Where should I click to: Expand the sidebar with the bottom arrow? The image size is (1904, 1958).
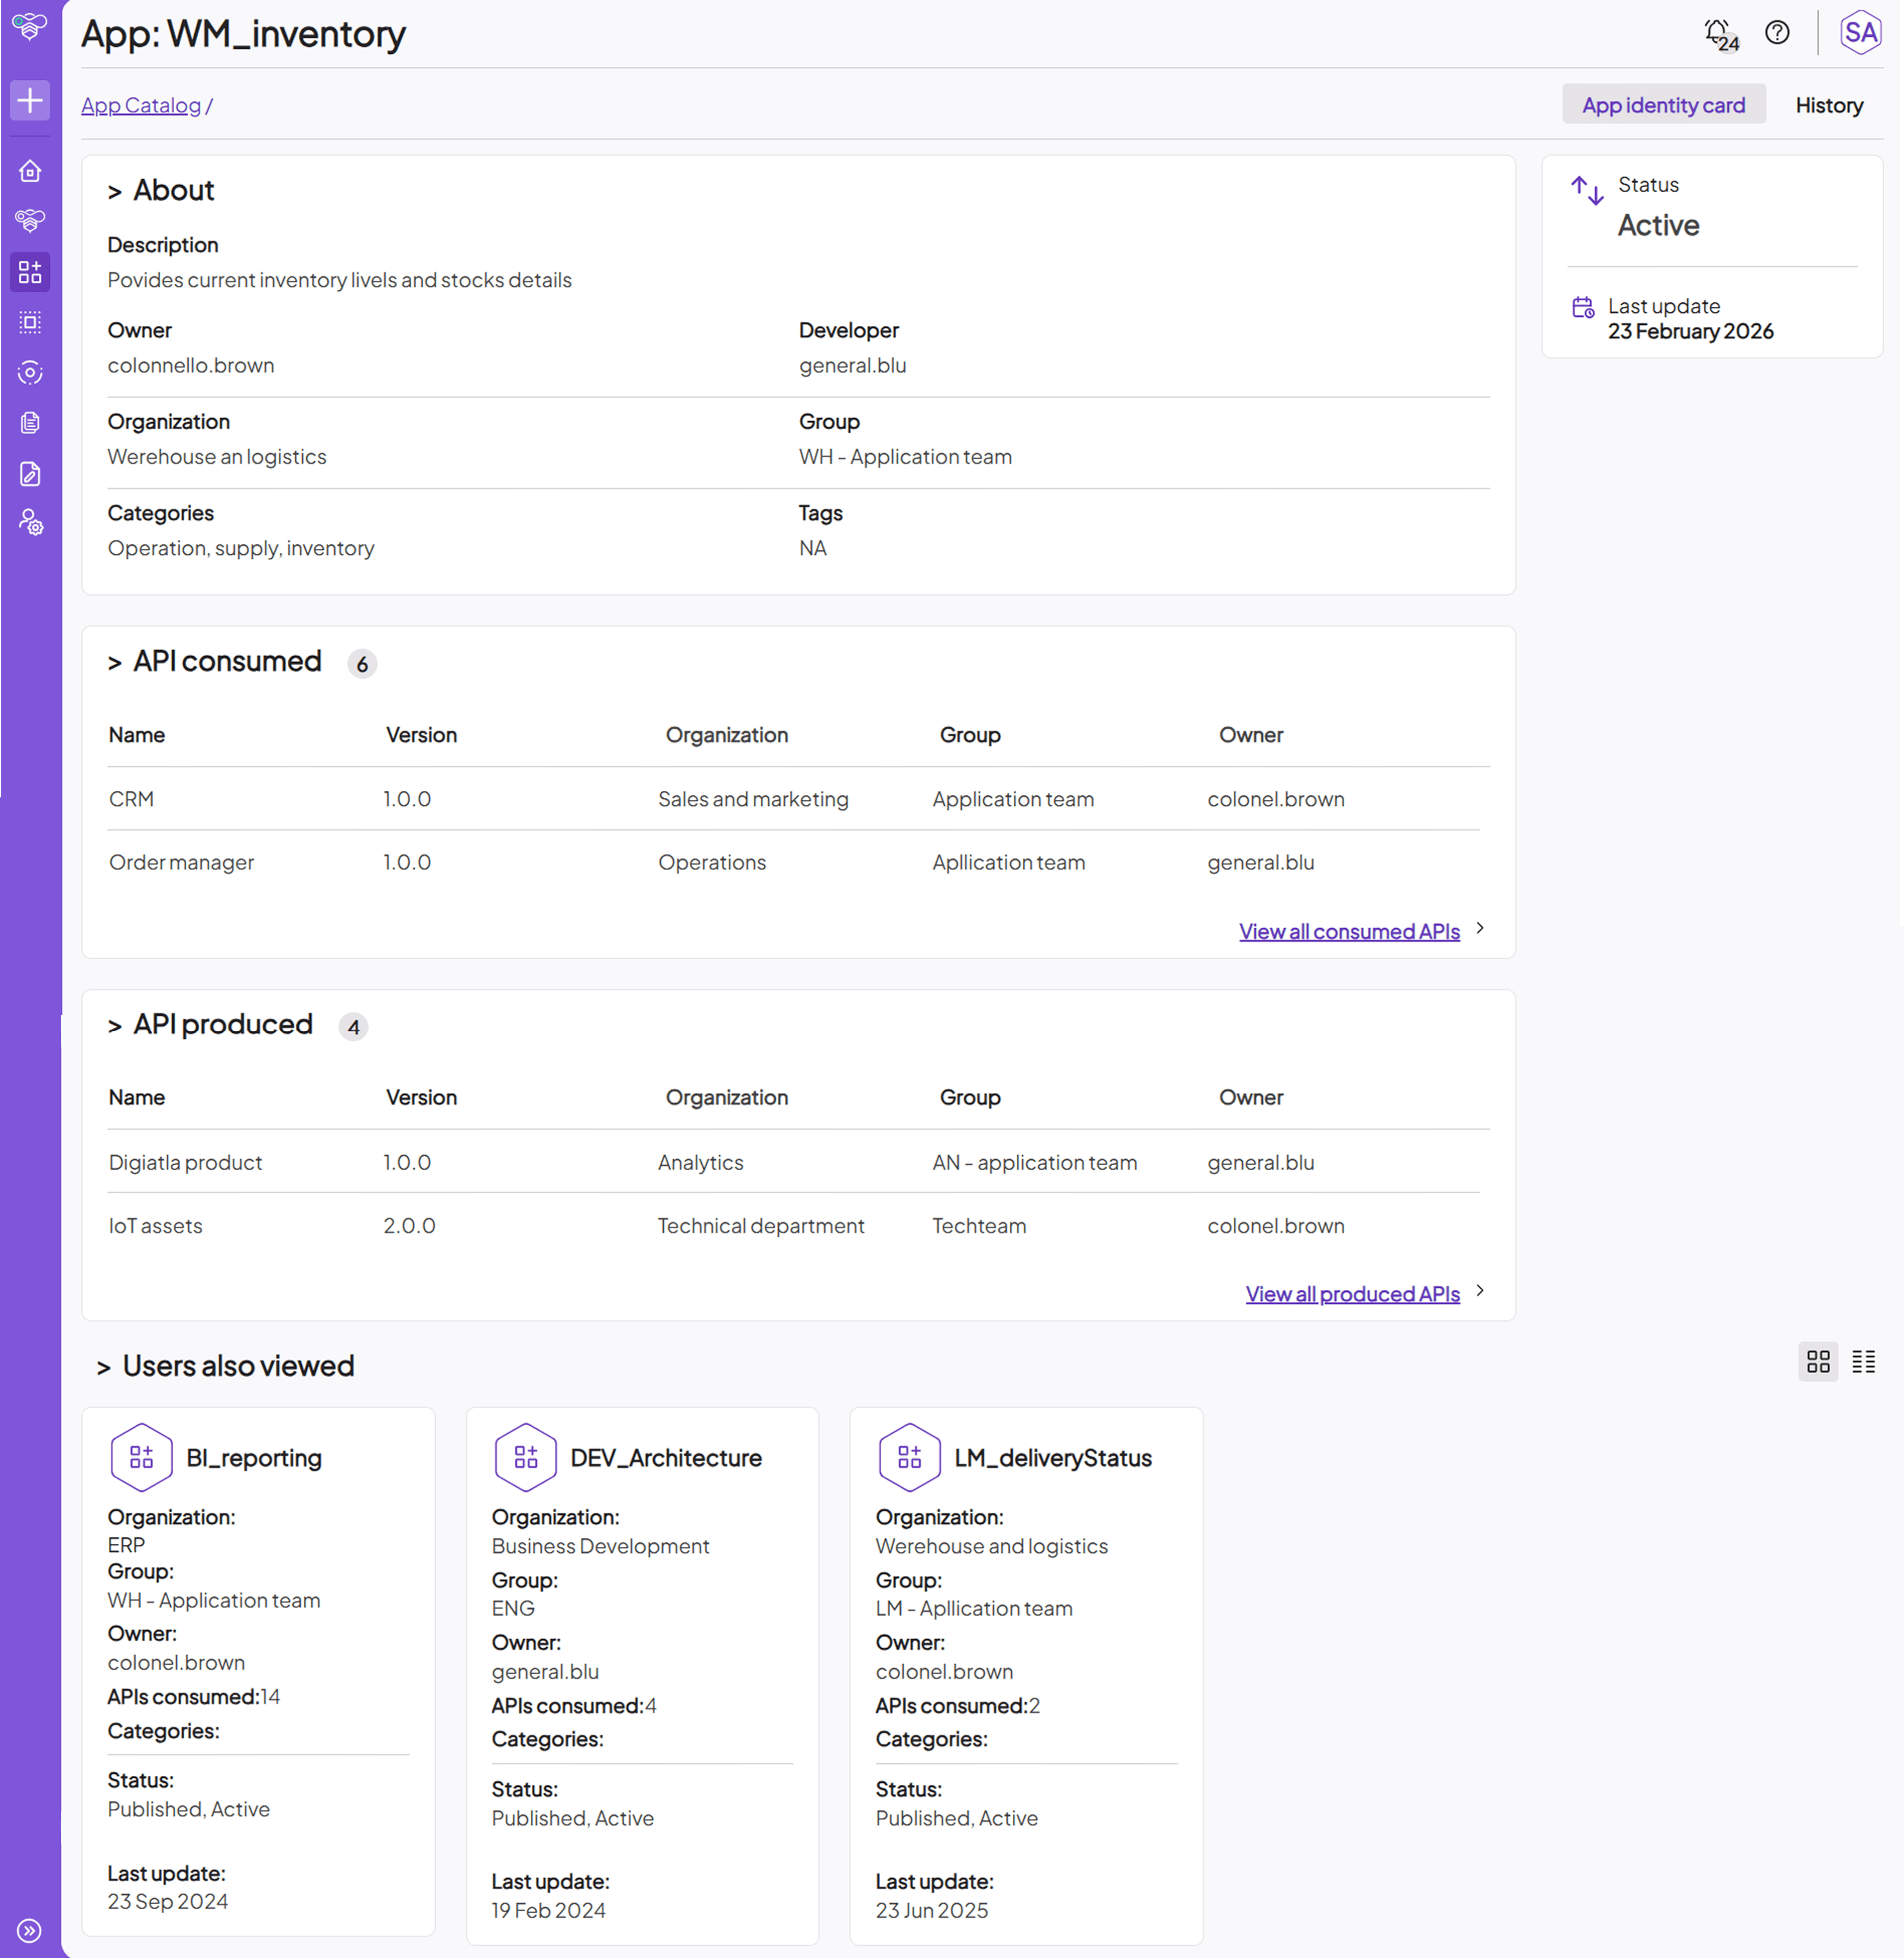[x=30, y=1930]
